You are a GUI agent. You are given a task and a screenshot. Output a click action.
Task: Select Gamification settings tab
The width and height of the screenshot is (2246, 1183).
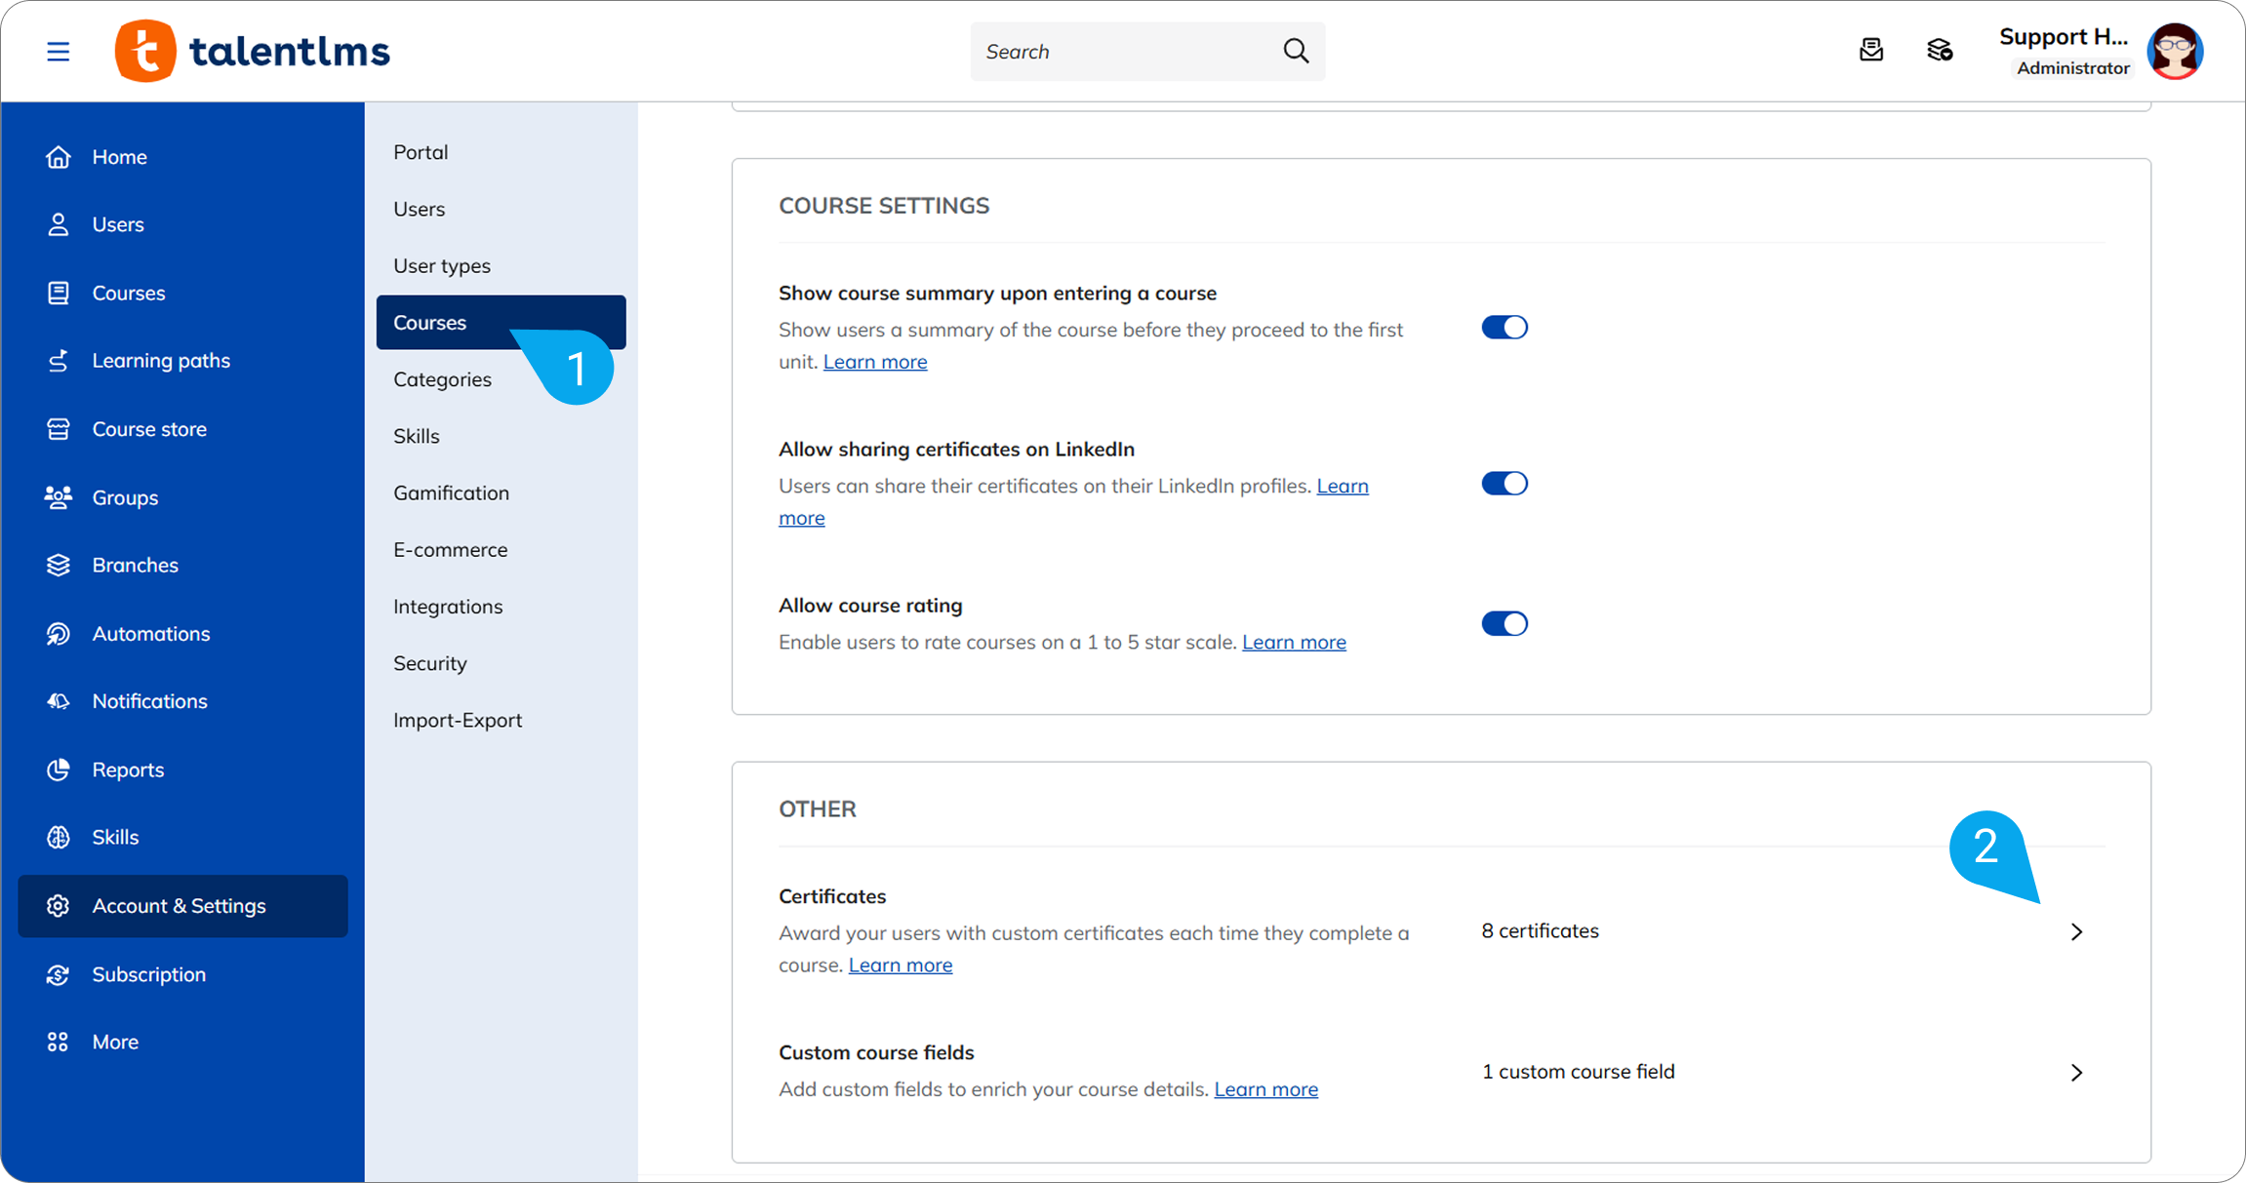451,493
